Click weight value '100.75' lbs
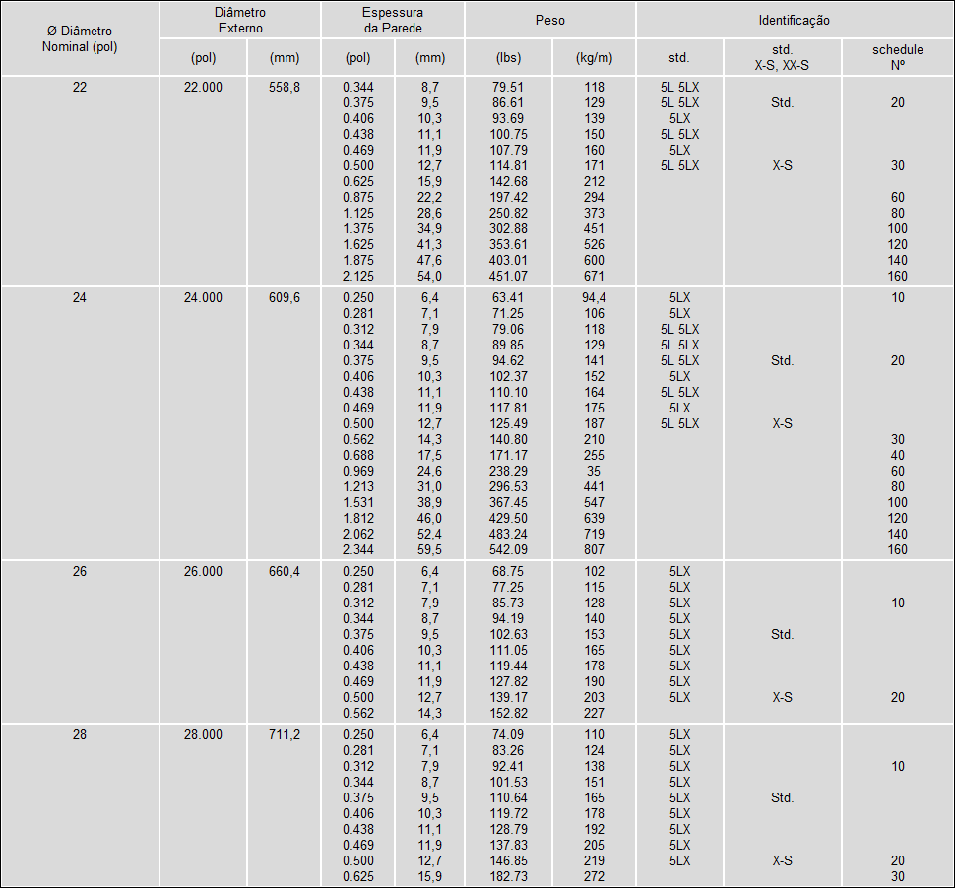955x888 pixels. coord(508,134)
